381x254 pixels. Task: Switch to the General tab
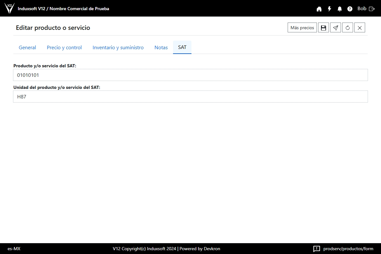pyautogui.click(x=27, y=47)
